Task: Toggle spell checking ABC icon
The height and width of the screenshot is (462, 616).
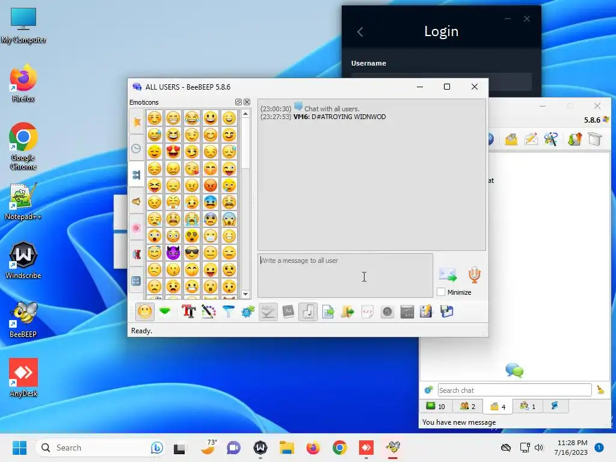Action: [268, 312]
